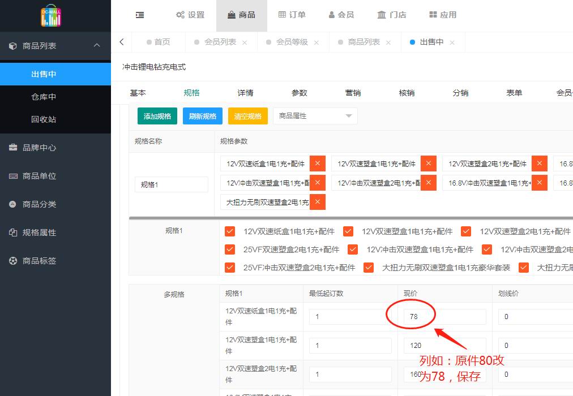Open 品牌中心 in the sidebar

(55, 148)
